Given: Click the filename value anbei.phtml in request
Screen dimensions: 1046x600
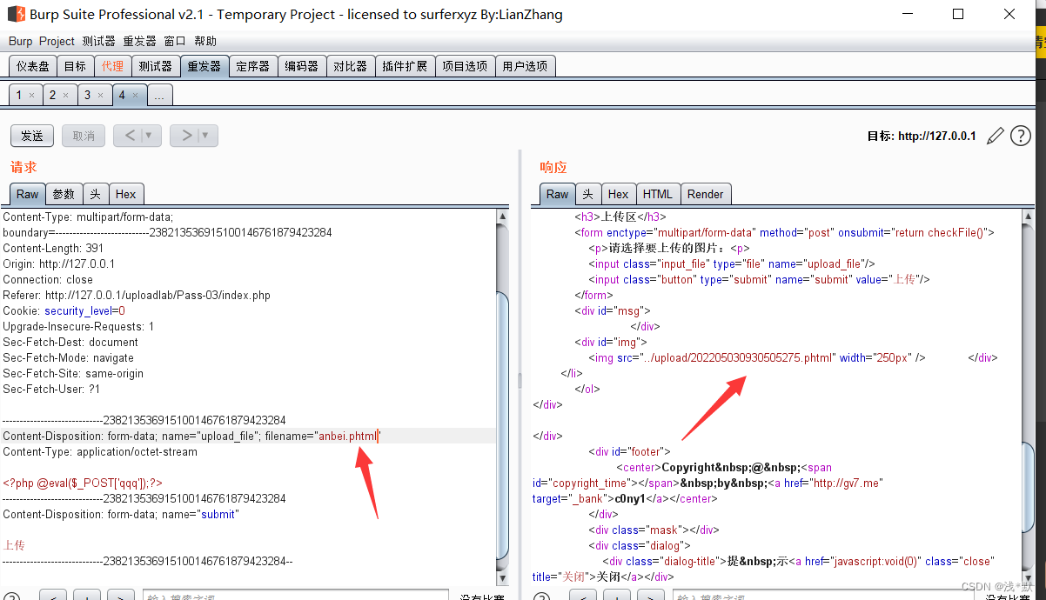Looking at the screenshot, I should pyautogui.click(x=348, y=436).
